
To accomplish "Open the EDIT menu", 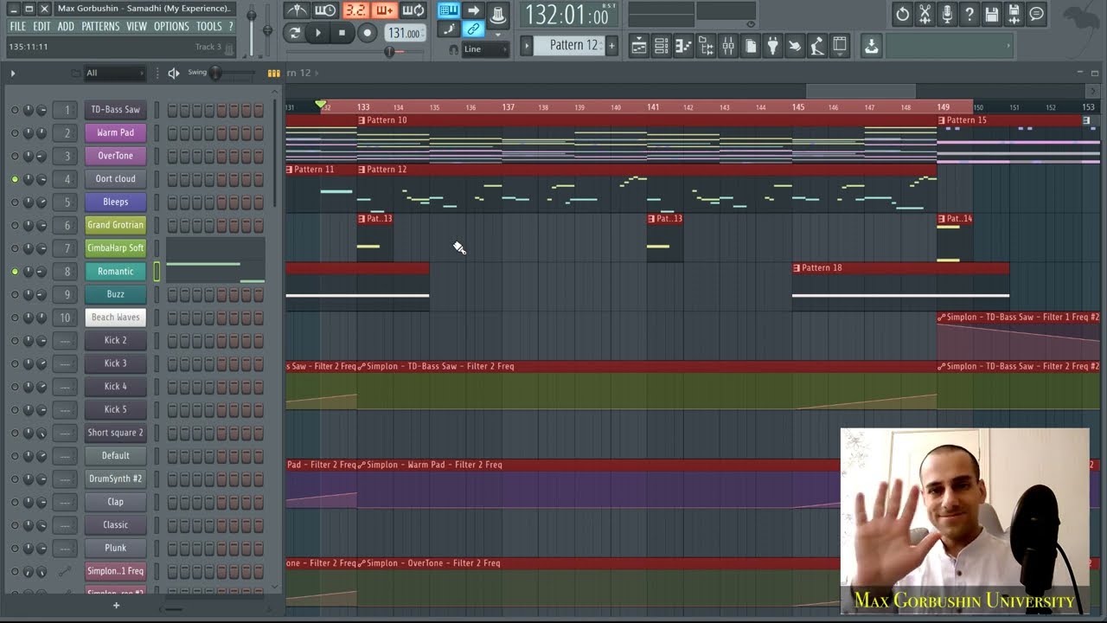I will click(42, 27).
